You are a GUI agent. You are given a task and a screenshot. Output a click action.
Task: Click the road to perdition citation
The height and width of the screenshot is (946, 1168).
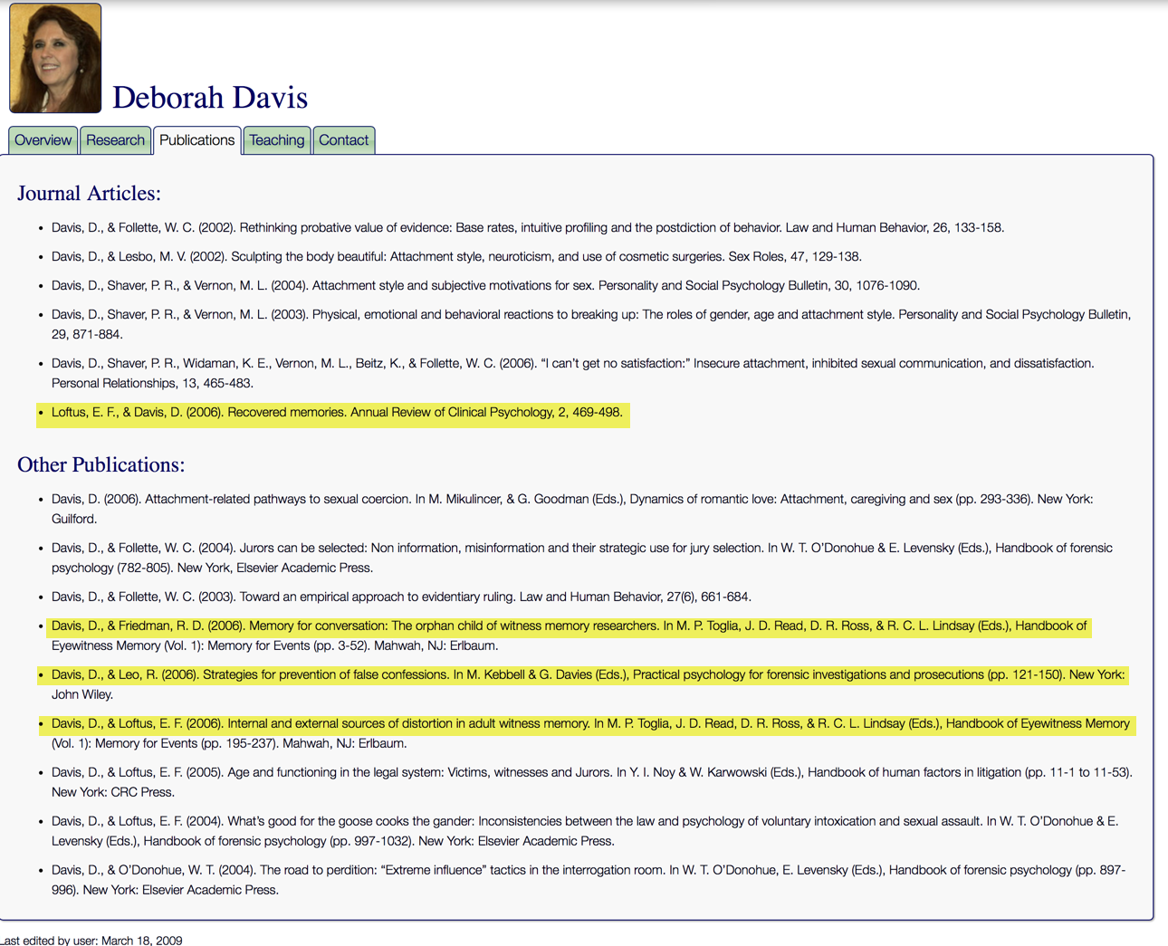tap(588, 871)
